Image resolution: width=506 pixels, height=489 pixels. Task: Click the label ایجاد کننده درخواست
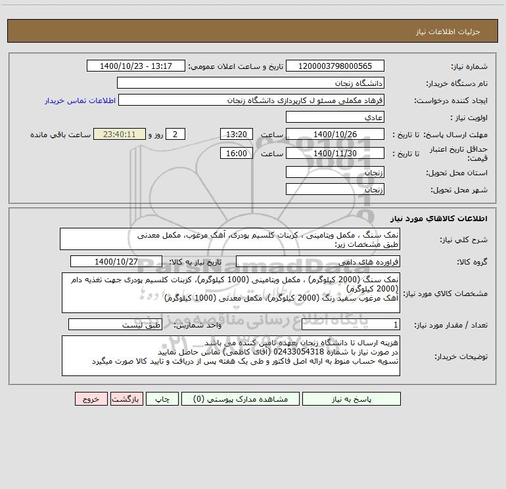[x=451, y=100]
